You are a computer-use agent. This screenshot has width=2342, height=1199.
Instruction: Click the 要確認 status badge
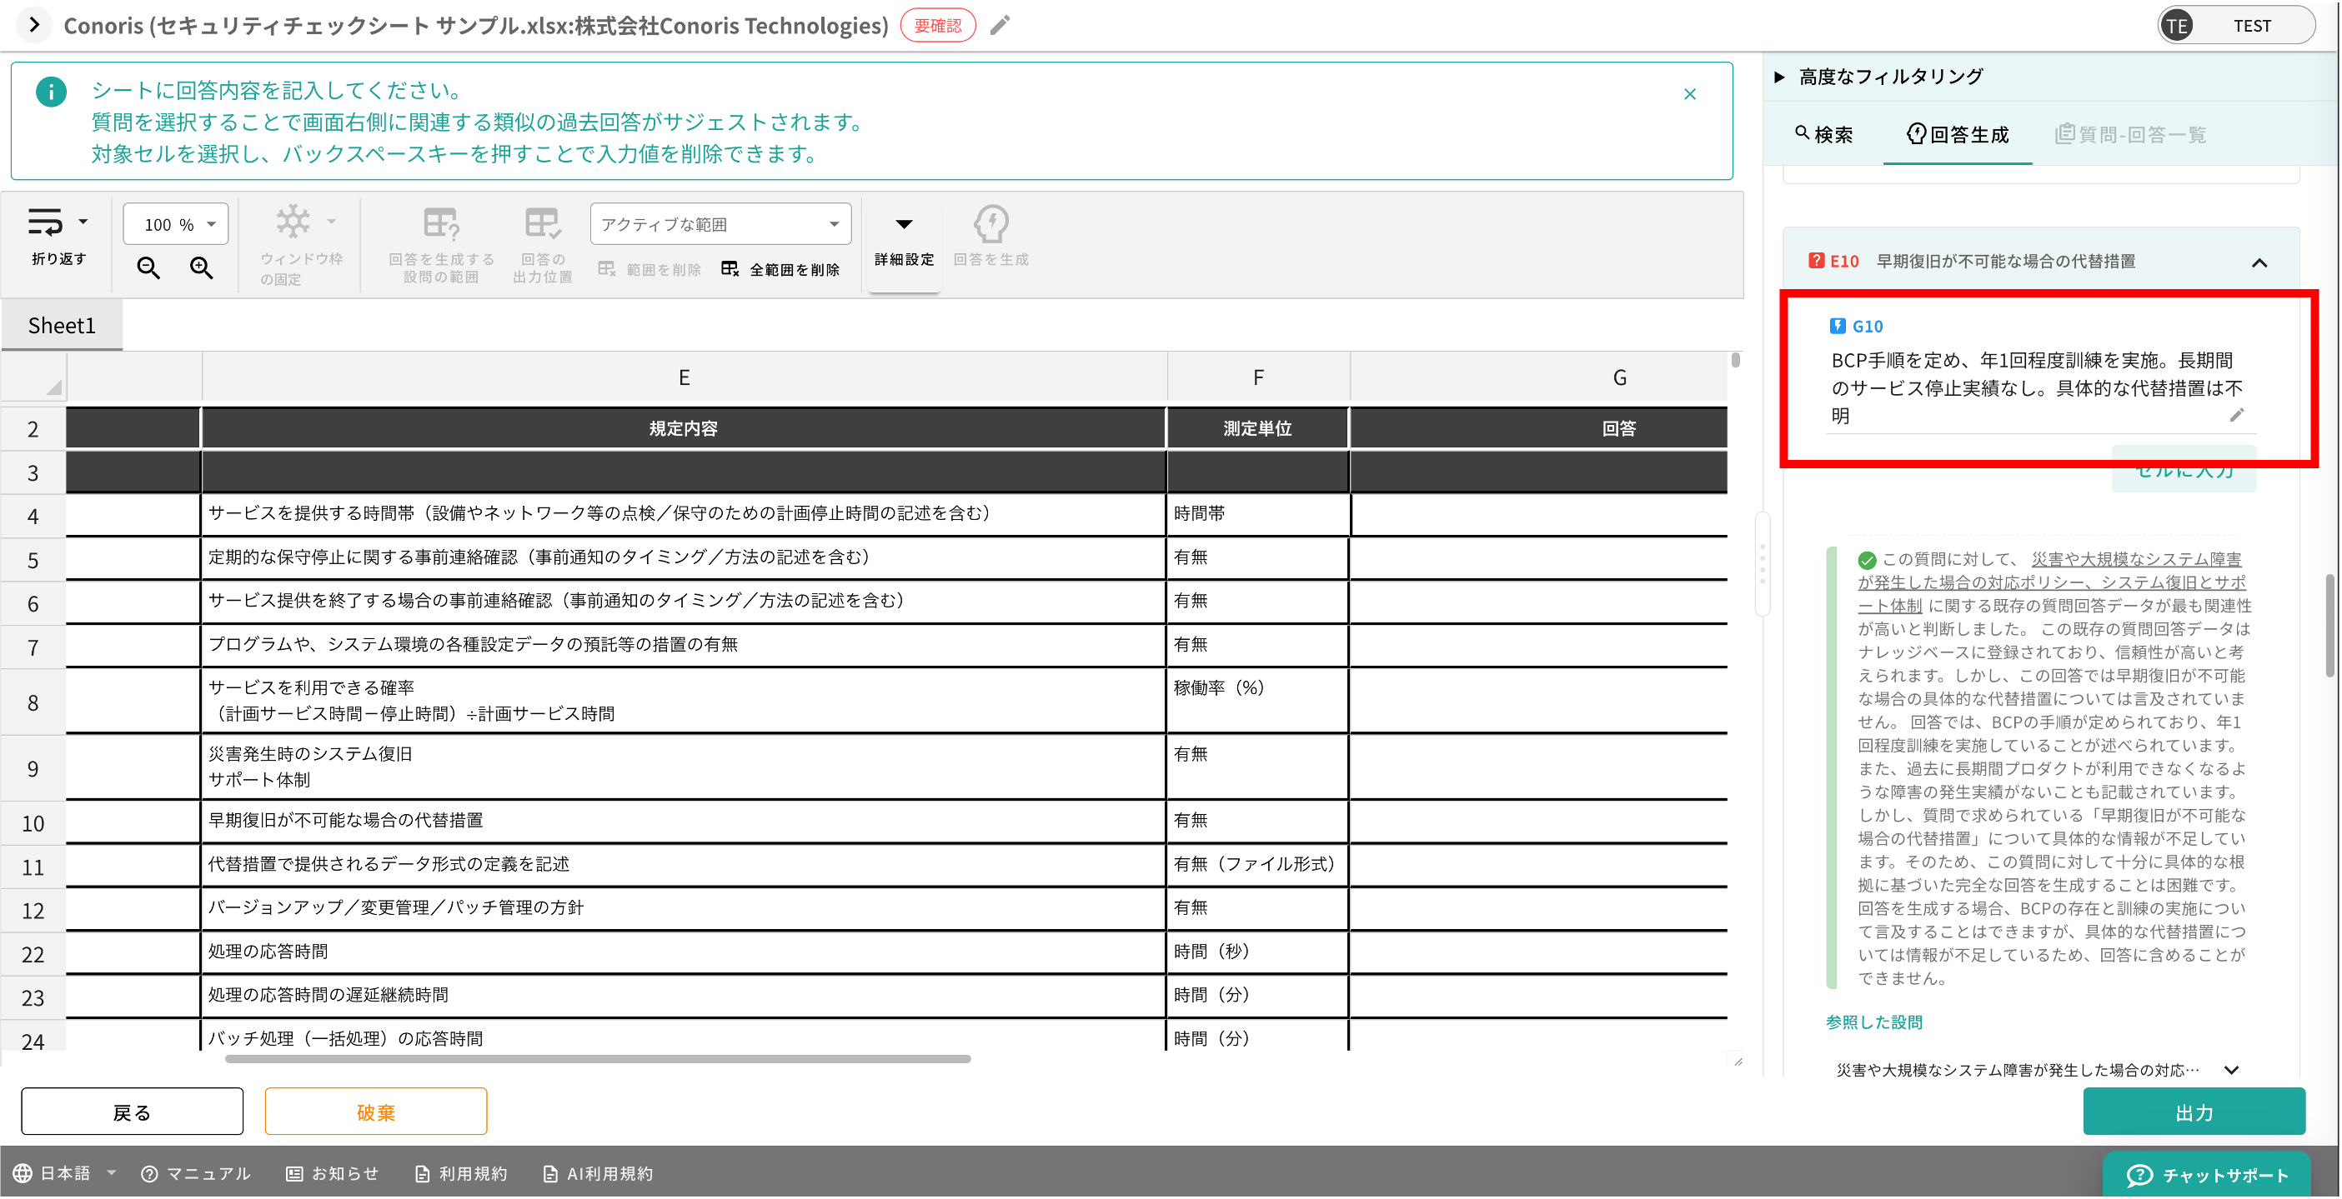pos(937,26)
